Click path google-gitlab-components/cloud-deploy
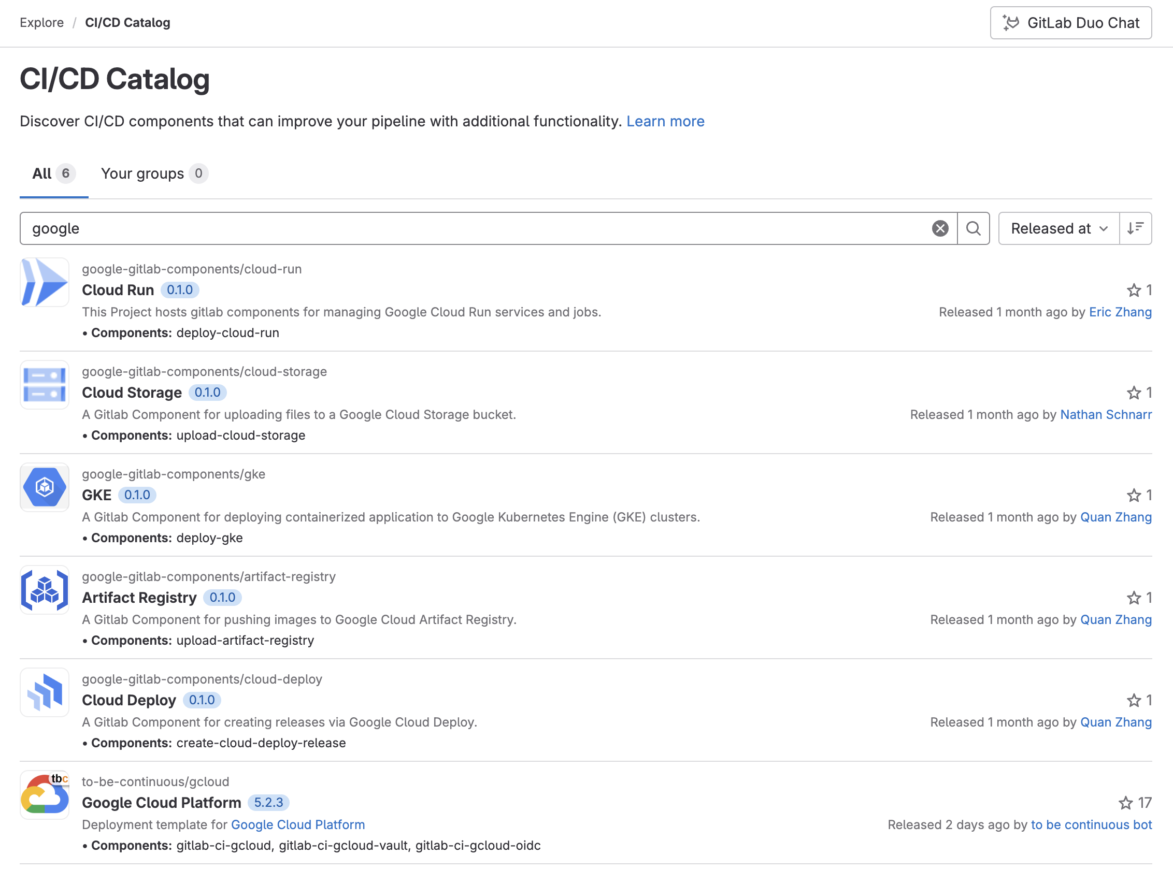The image size is (1173, 870). click(203, 680)
